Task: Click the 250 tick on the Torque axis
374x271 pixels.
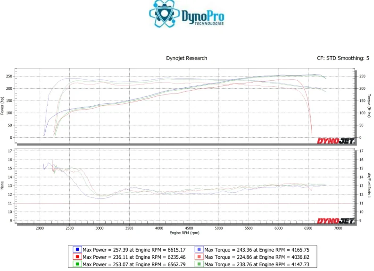Action: click(362, 76)
